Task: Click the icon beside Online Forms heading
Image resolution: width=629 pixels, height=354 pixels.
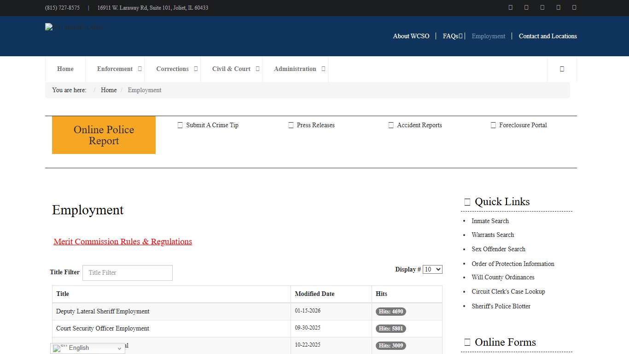Action: pyautogui.click(x=467, y=342)
